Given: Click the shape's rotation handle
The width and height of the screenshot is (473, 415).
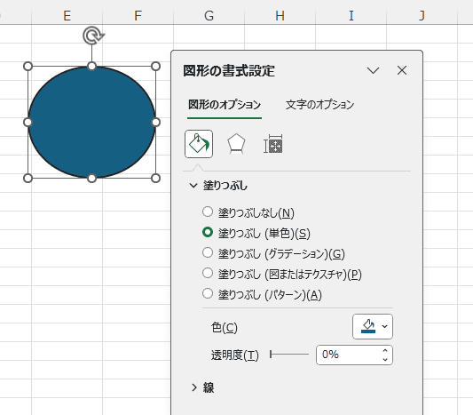Looking at the screenshot, I should tap(93, 36).
